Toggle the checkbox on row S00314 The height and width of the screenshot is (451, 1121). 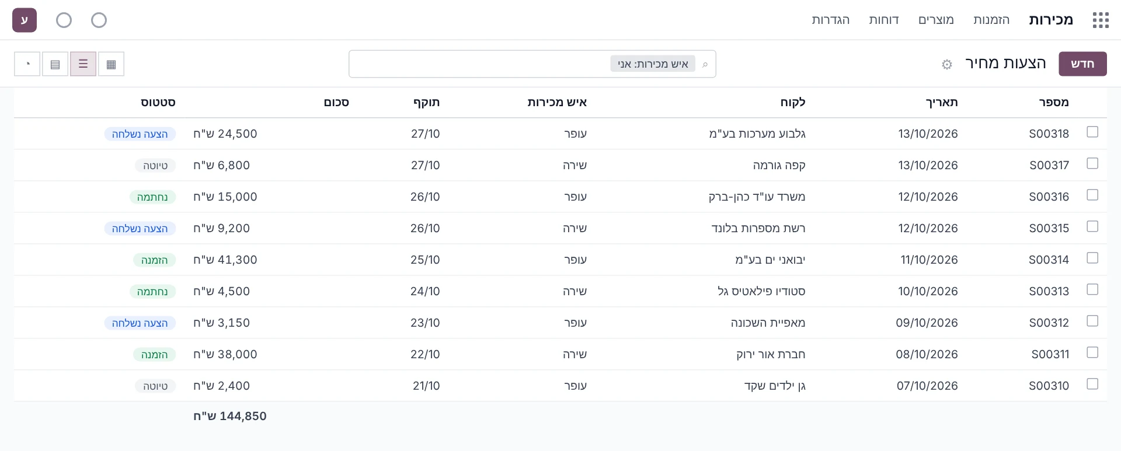point(1092,258)
